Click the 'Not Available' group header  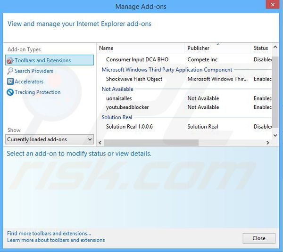click(x=117, y=89)
